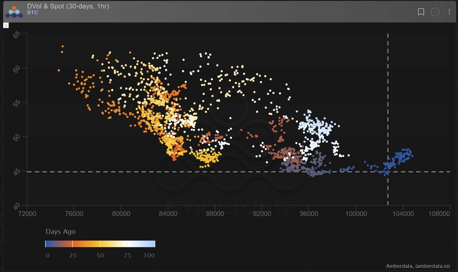Select the BTC asset label
The image size is (458, 272).
[x=32, y=13]
